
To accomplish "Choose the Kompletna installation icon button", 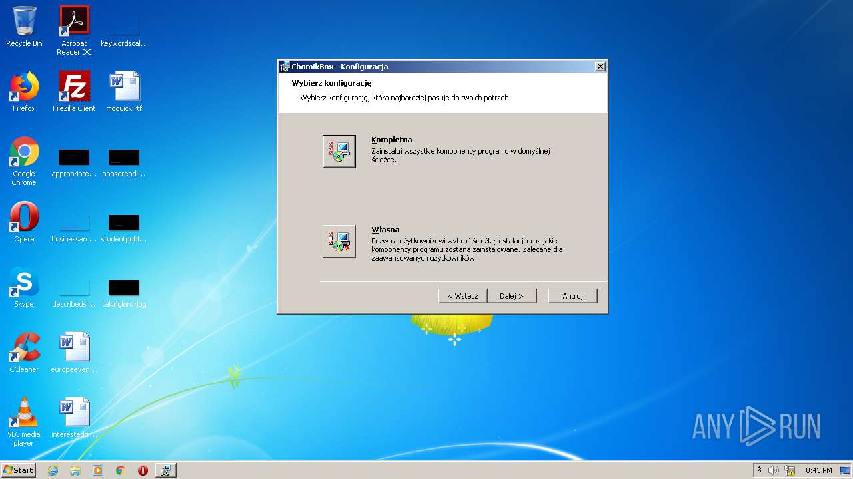I will tap(339, 152).
